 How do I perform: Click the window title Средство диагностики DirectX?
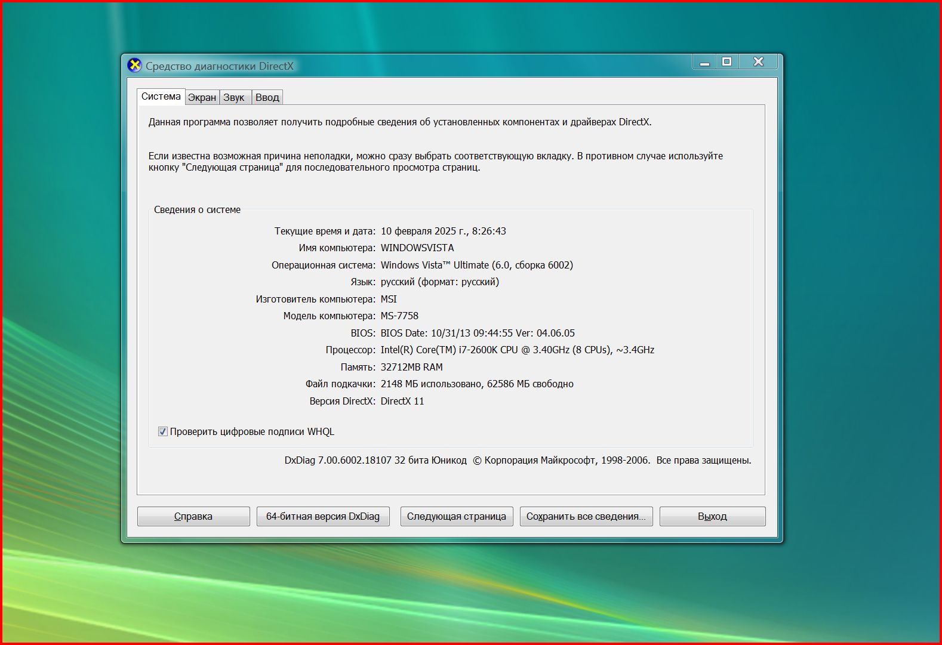pos(220,66)
